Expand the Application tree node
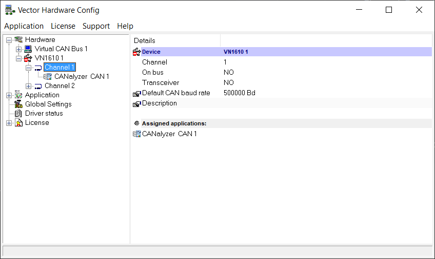 9,95
